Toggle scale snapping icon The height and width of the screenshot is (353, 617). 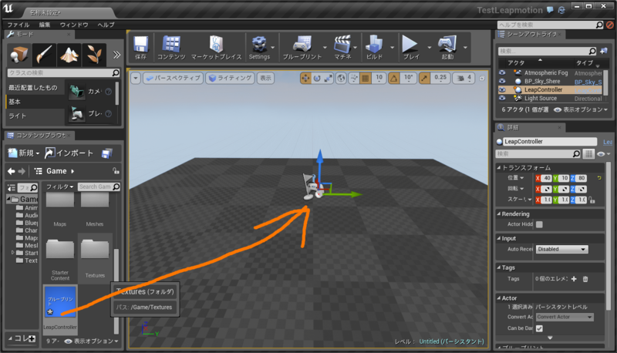[x=424, y=78]
